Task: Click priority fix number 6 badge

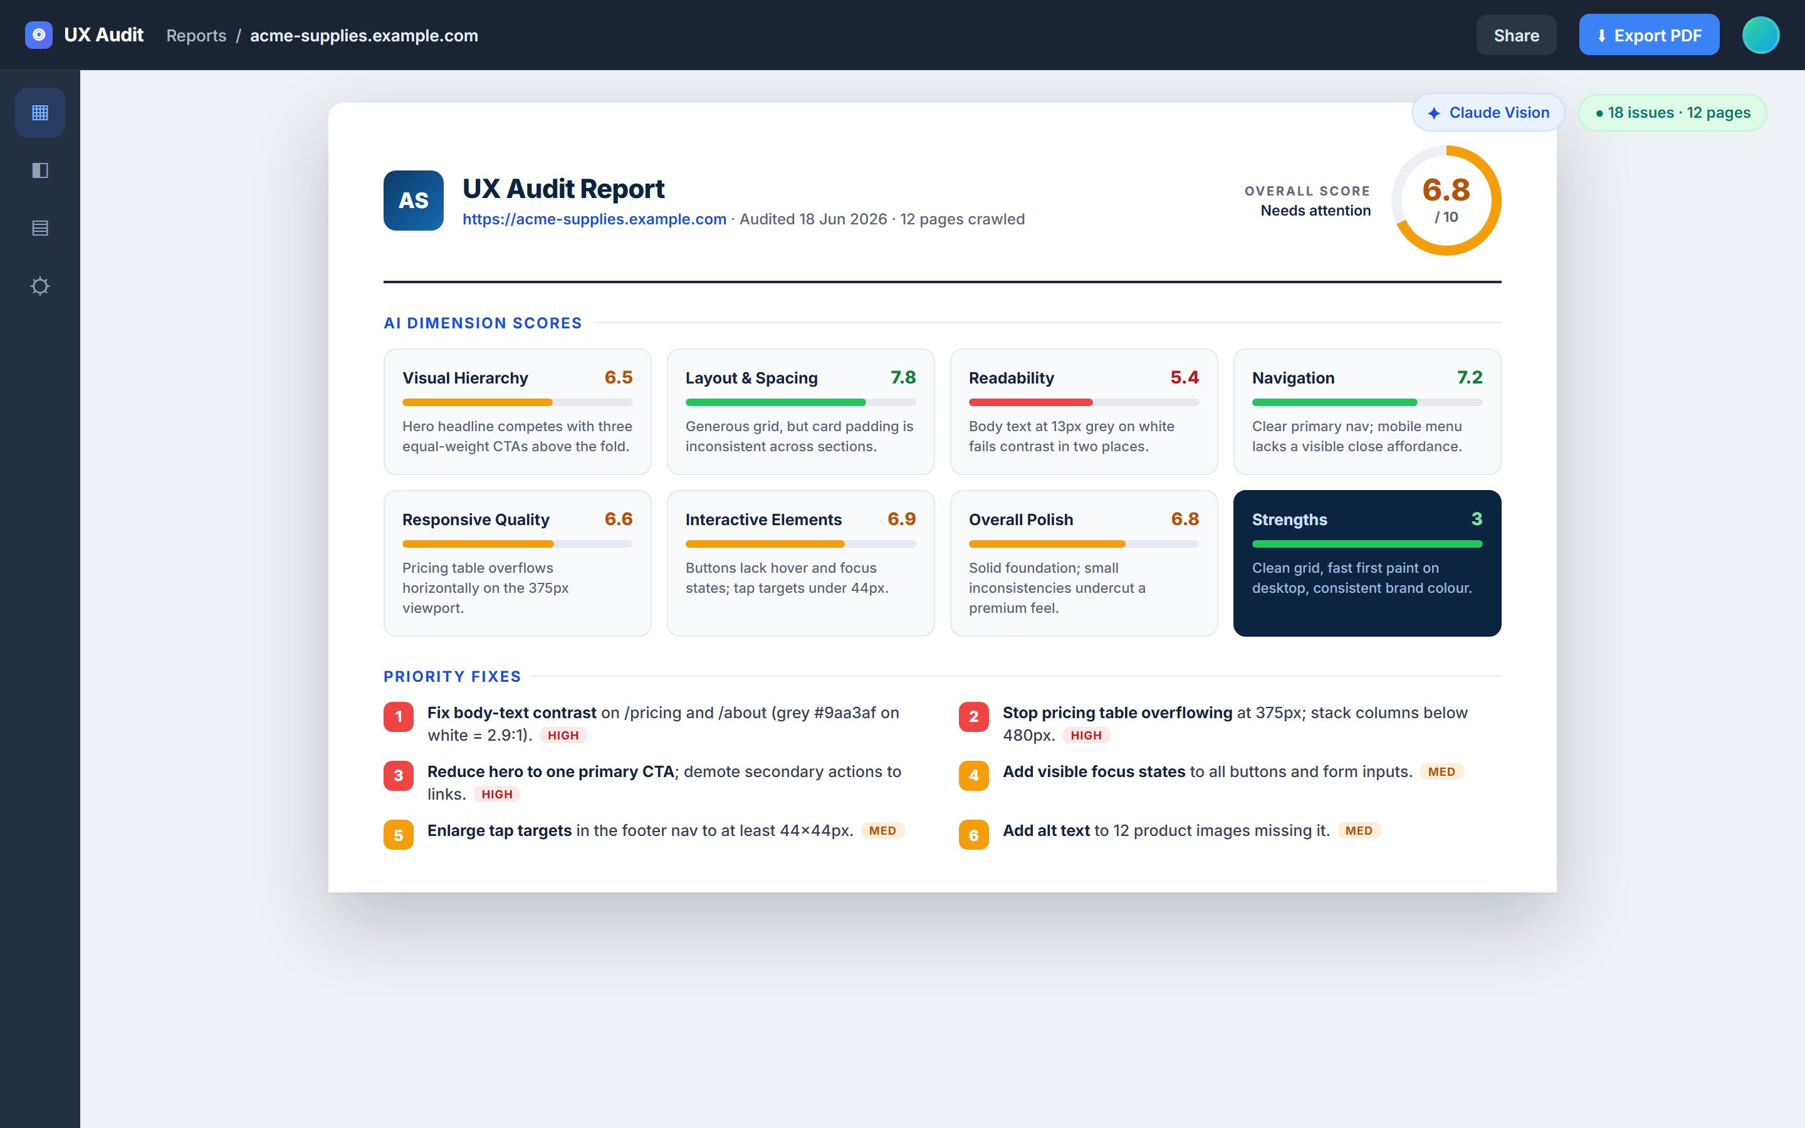Action: 973,835
